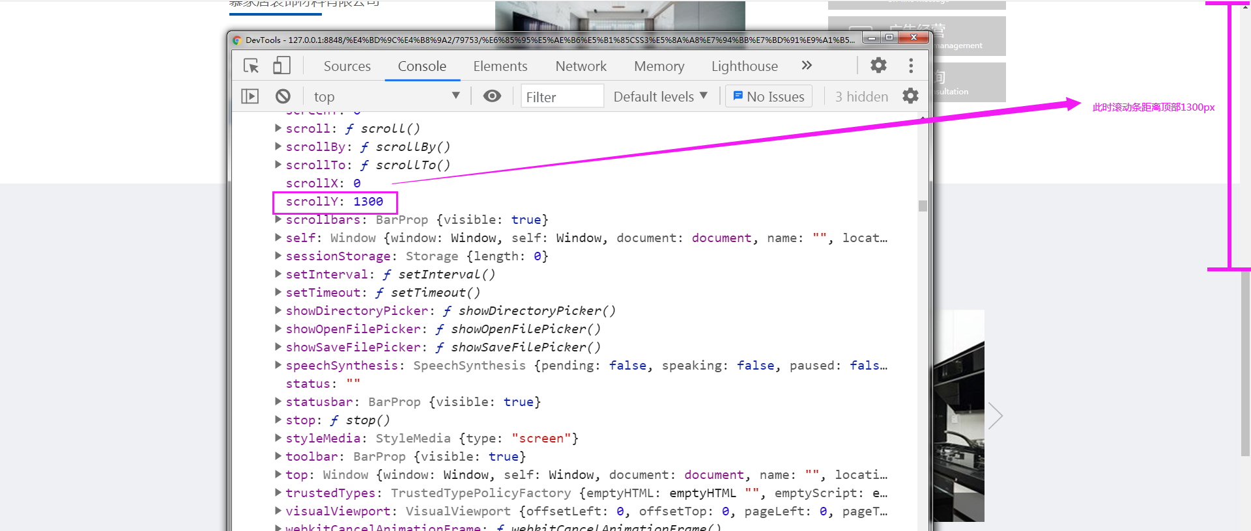The height and width of the screenshot is (531, 1251).
Task: Maximize the DevTools window
Action: click(x=889, y=38)
